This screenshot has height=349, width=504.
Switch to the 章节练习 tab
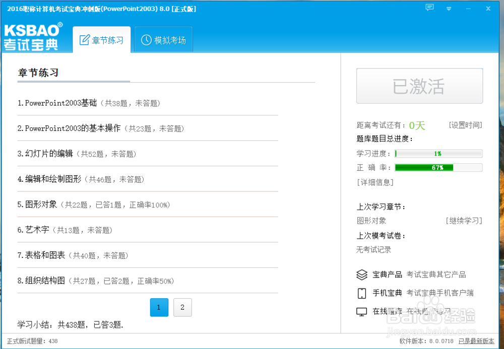102,40
